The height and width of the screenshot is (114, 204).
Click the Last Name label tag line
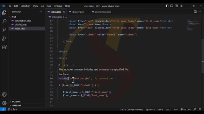pos(90,24)
